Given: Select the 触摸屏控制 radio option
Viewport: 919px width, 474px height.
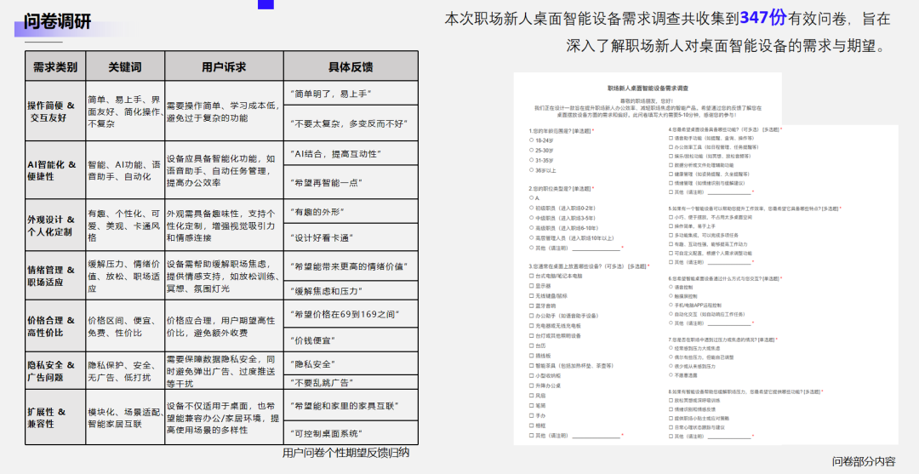Looking at the screenshot, I should pos(671,296).
